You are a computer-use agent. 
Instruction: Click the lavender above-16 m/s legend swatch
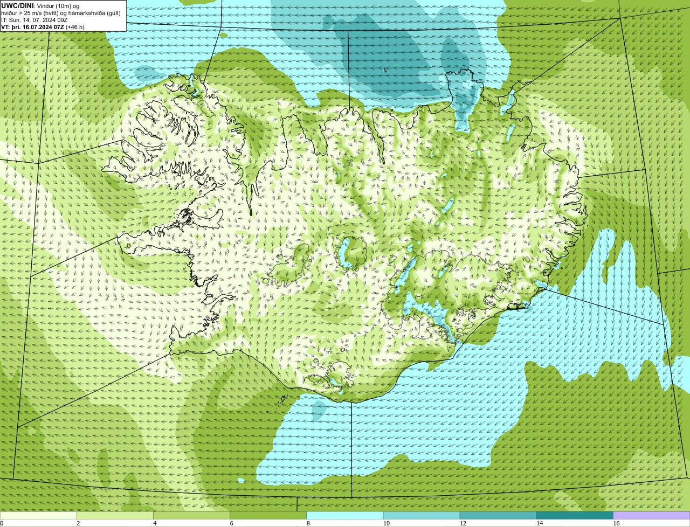click(x=651, y=515)
